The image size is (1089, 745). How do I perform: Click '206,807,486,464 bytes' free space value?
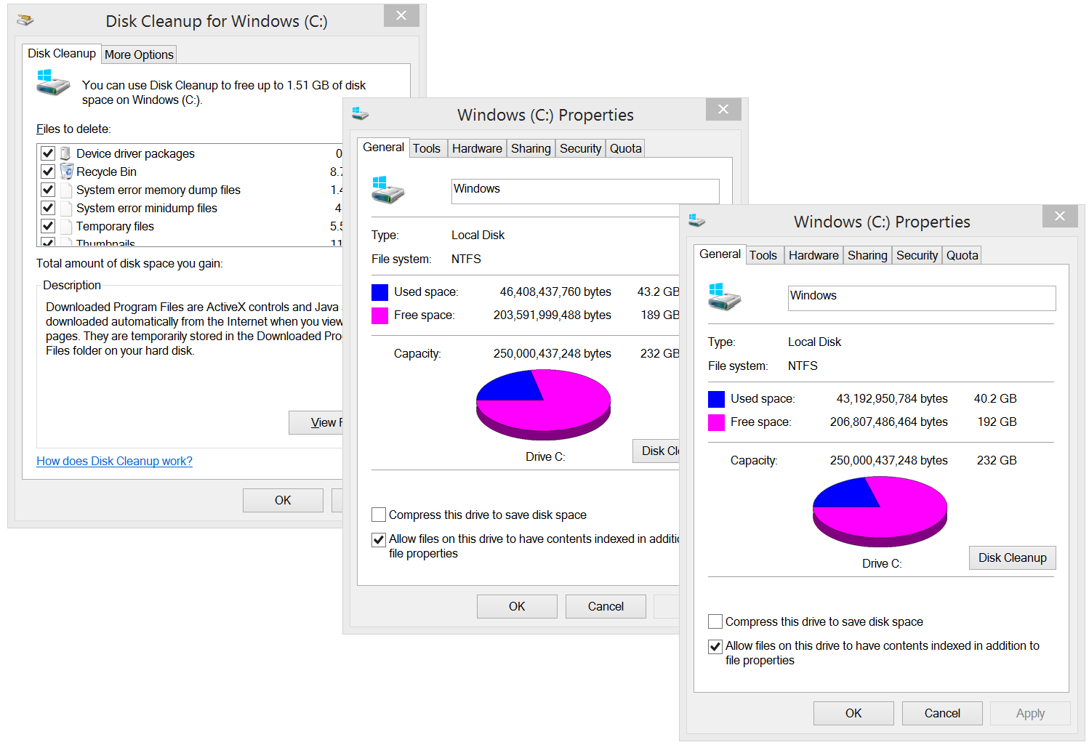click(x=888, y=422)
